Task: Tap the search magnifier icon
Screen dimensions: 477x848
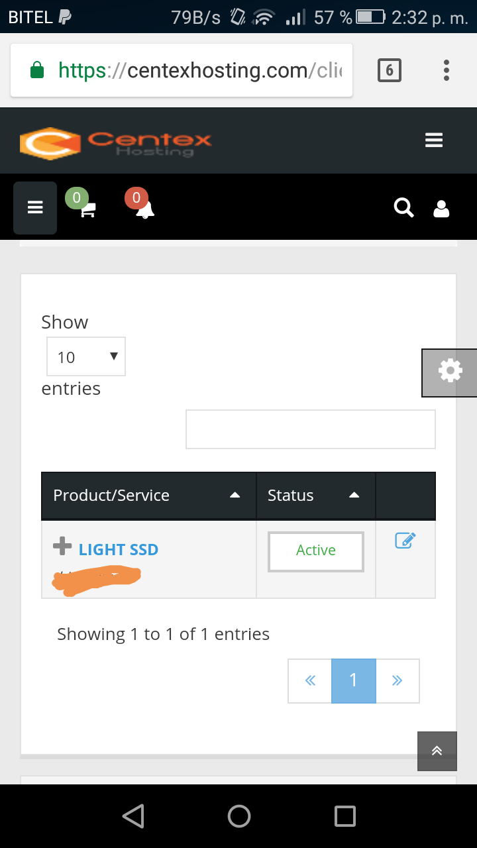Action: 404,208
